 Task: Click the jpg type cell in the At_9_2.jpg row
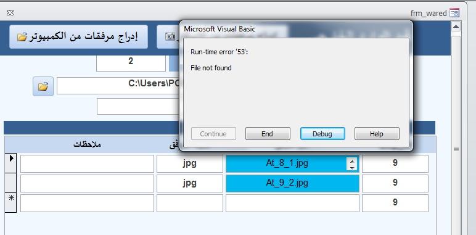tap(190, 183)
